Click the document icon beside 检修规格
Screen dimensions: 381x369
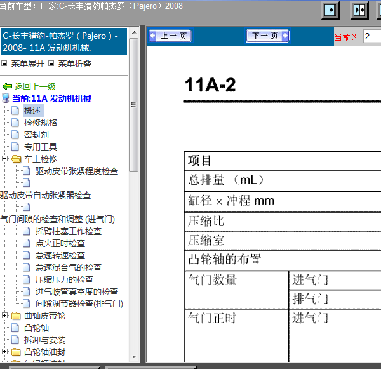point(15,123)
